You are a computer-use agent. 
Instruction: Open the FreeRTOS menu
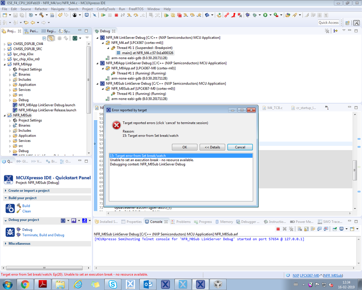136,9
